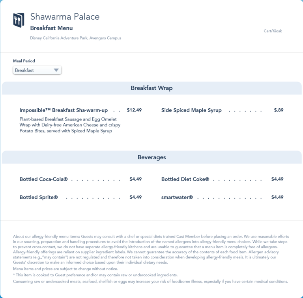Open the Meal Period dropdown
Screen dimensions: 303x298
pyautogui.click(x=37, y=70)
